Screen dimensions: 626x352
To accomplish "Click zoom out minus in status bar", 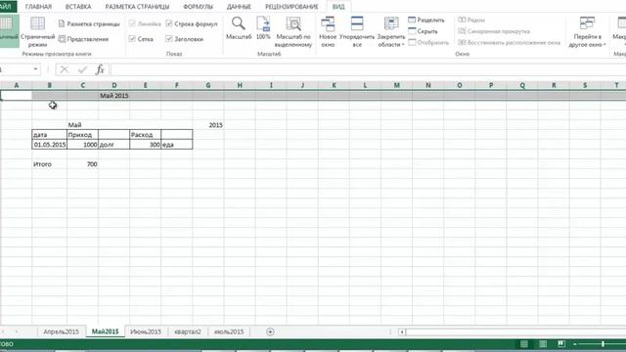I will [575, 344].
